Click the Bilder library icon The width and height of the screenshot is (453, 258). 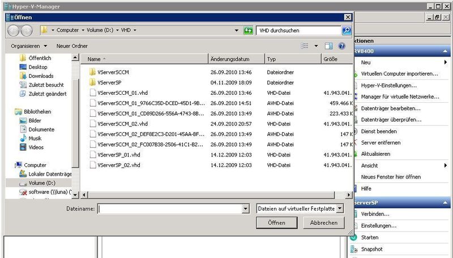pos(23,120)
